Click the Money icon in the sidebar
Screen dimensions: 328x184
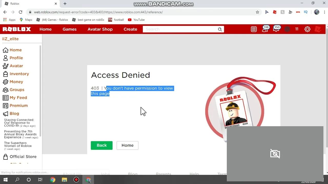pos(5,82)
